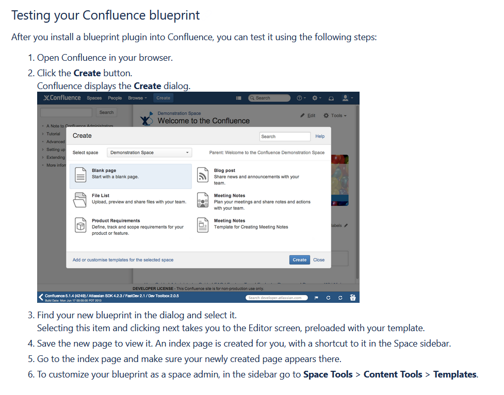Open Add or customise templates link
This screenshot has width=504, height=395.
click(x=123, y=260)
